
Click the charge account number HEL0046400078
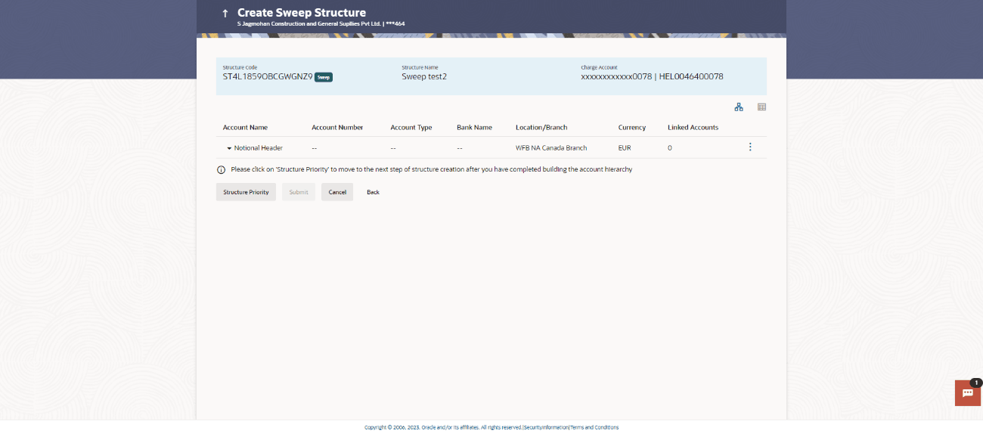[691, 76]
